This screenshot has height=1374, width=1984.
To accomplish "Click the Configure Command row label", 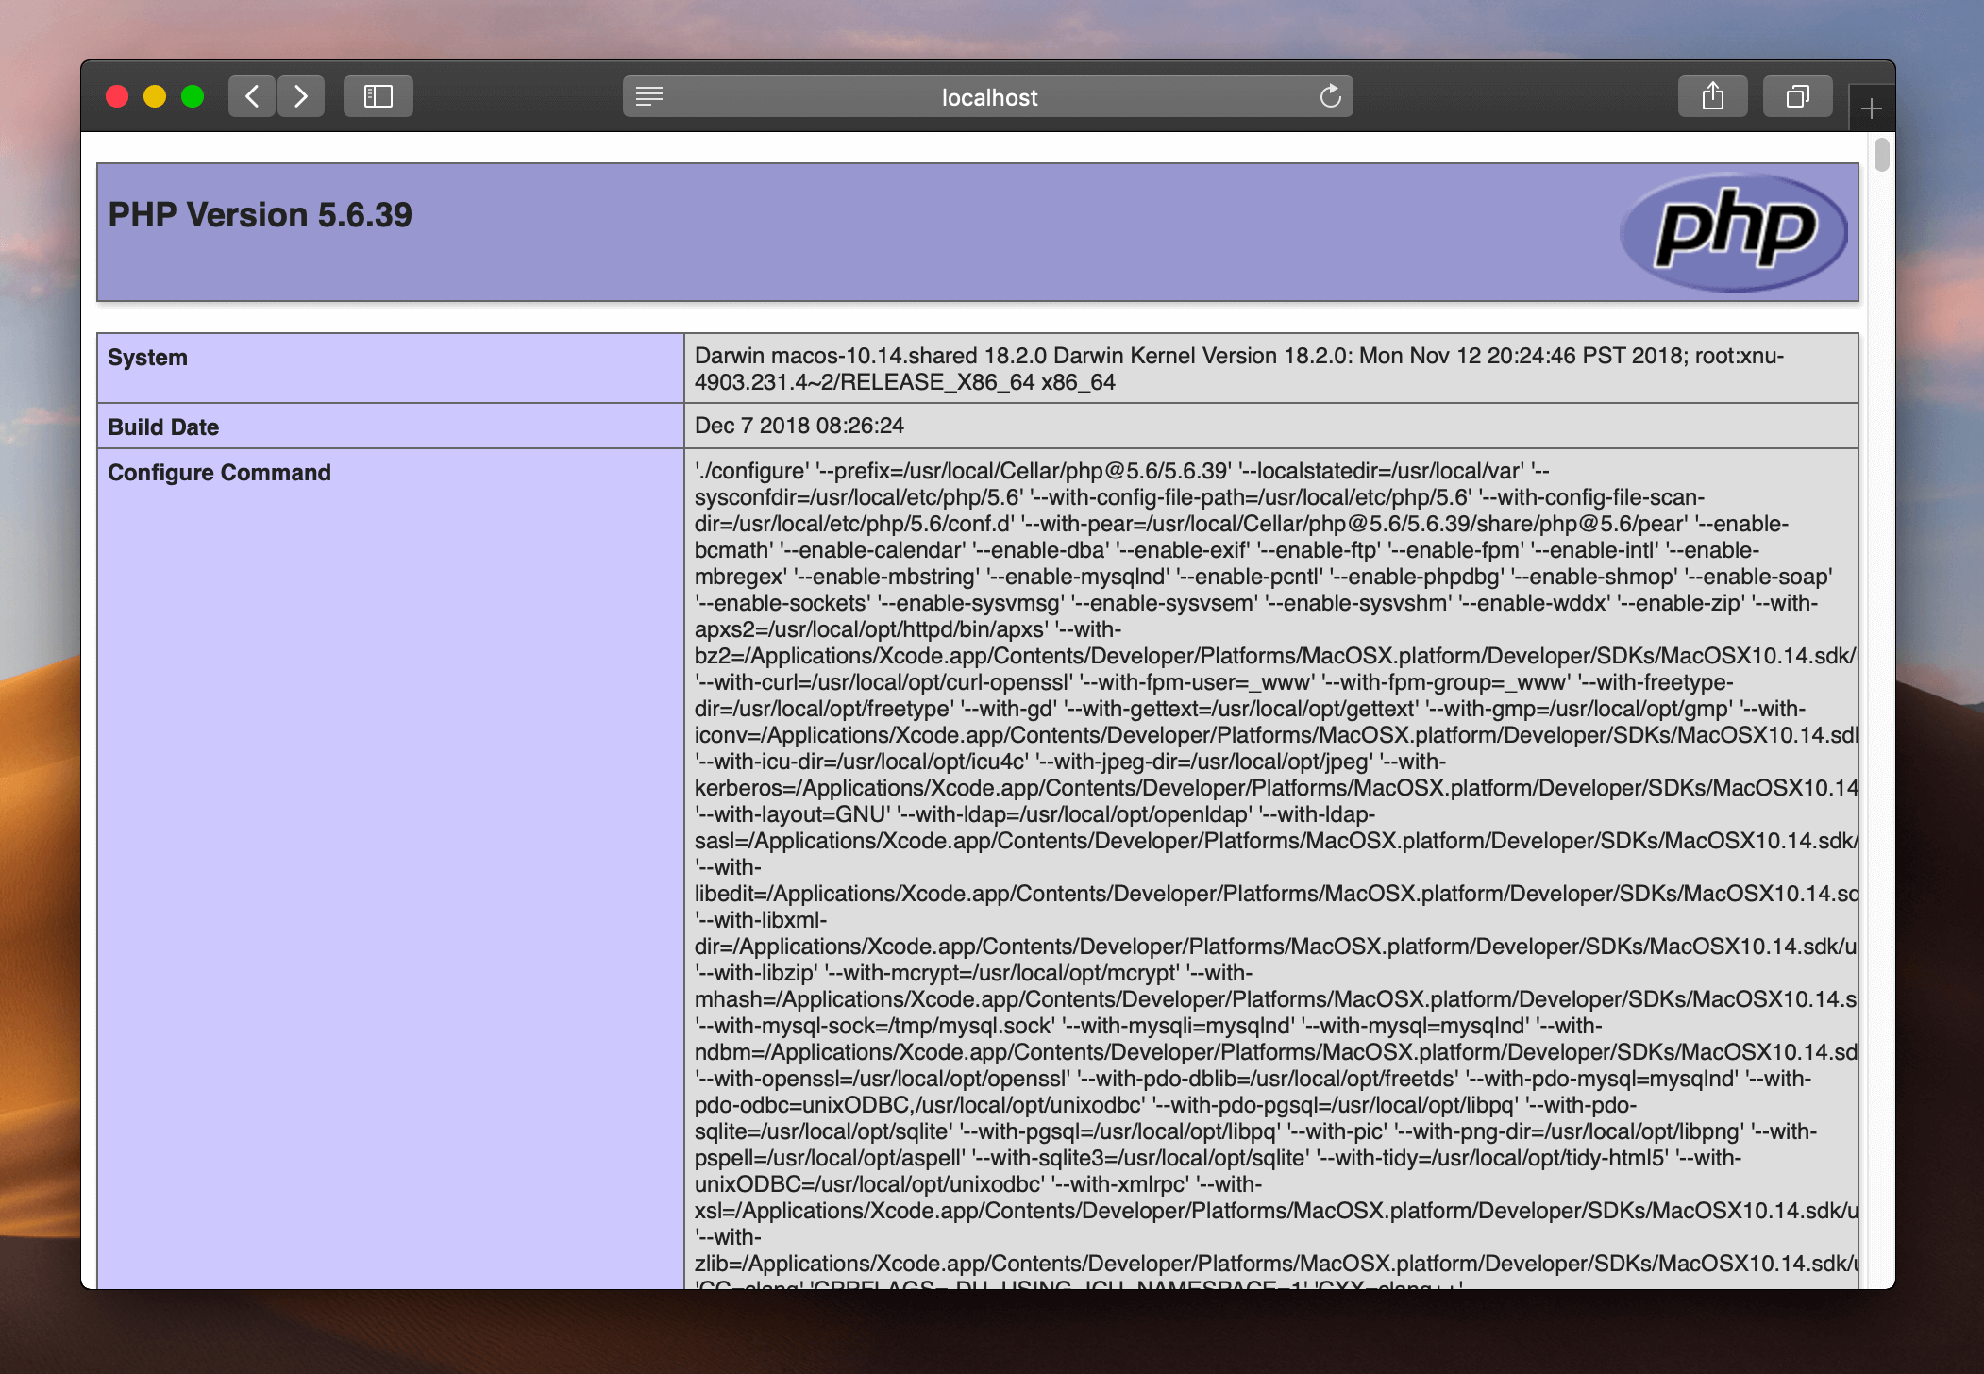I will click(x=219, y=473).
